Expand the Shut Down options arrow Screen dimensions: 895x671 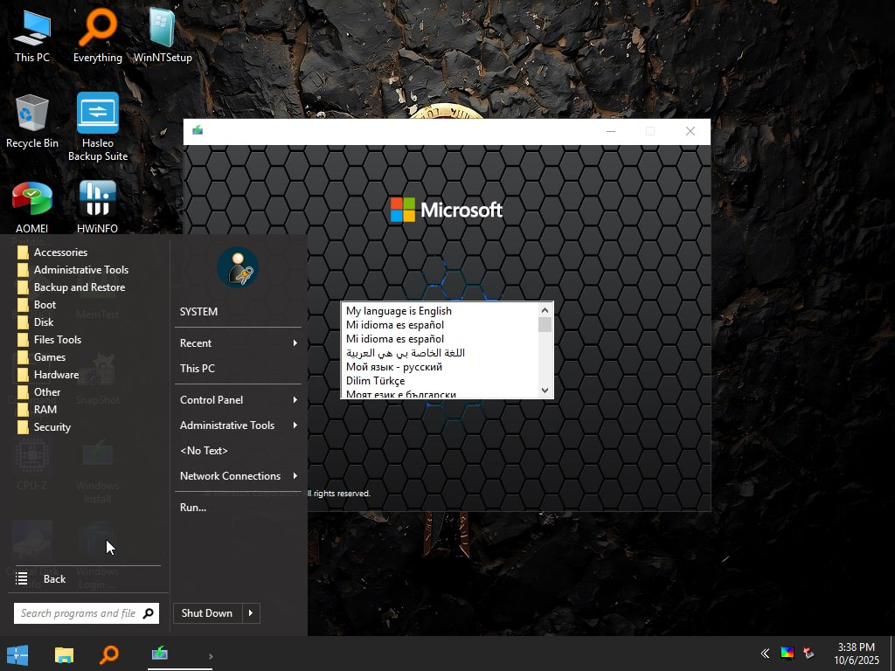click(x=253, y=612)
